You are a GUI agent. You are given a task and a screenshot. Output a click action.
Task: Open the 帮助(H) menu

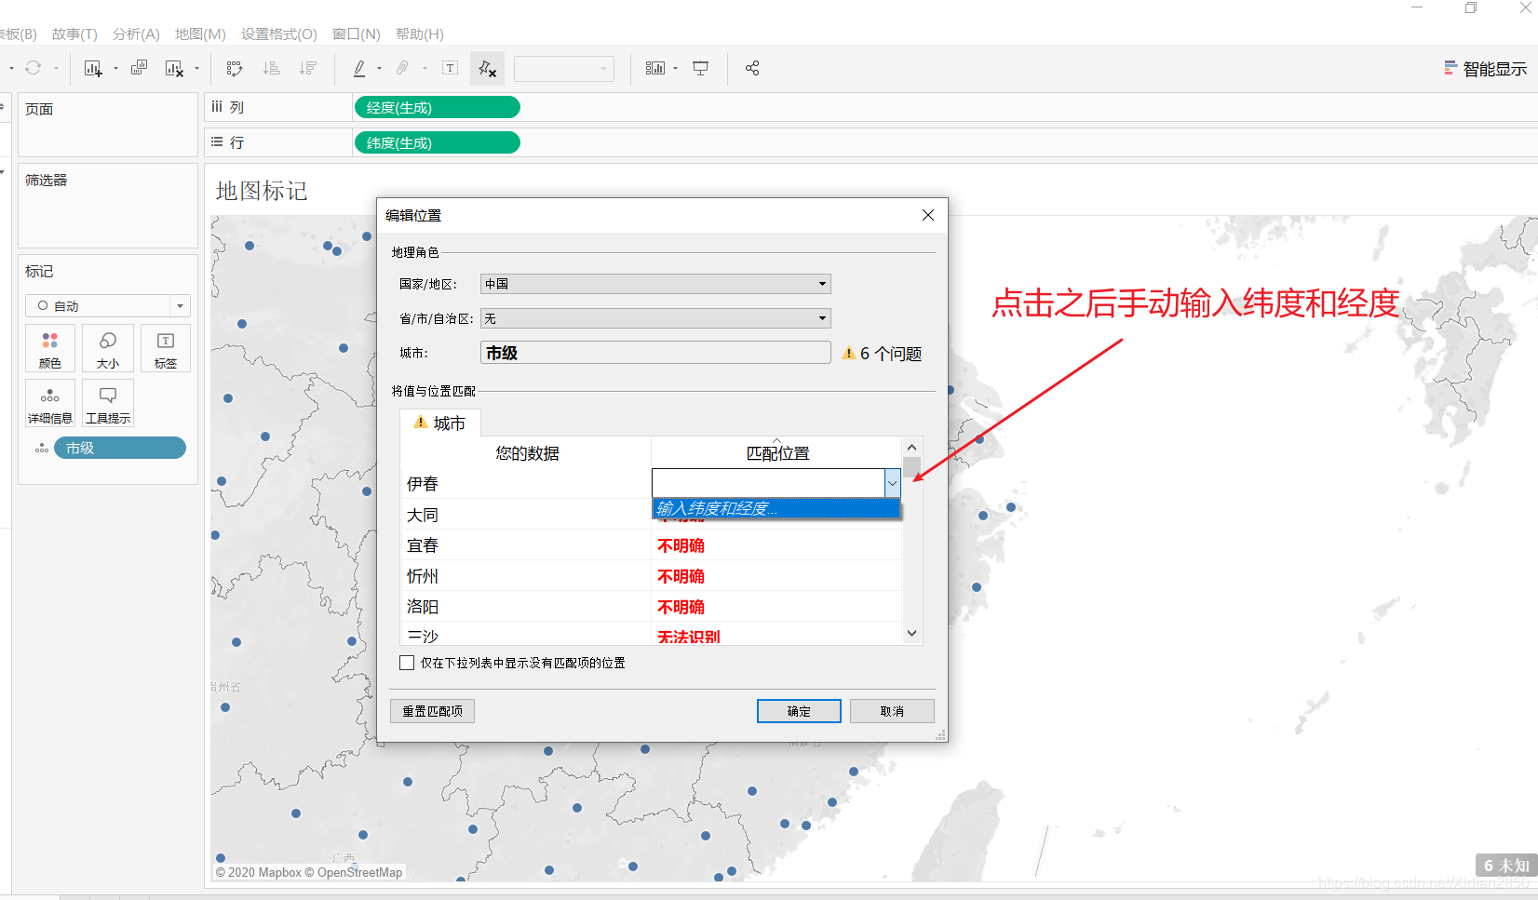420,34
